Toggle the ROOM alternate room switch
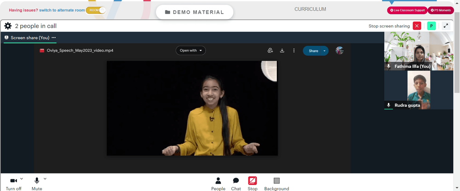 (96, 10)
